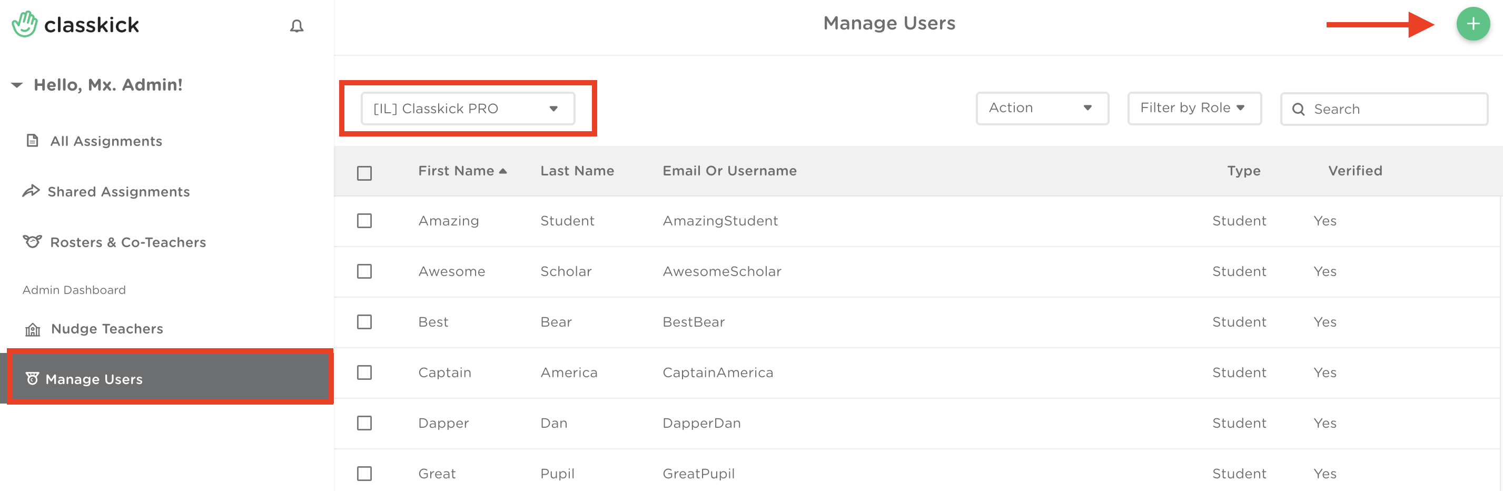Open notifications bell icon
This screenshot has height=491, width=1503.
296,26
